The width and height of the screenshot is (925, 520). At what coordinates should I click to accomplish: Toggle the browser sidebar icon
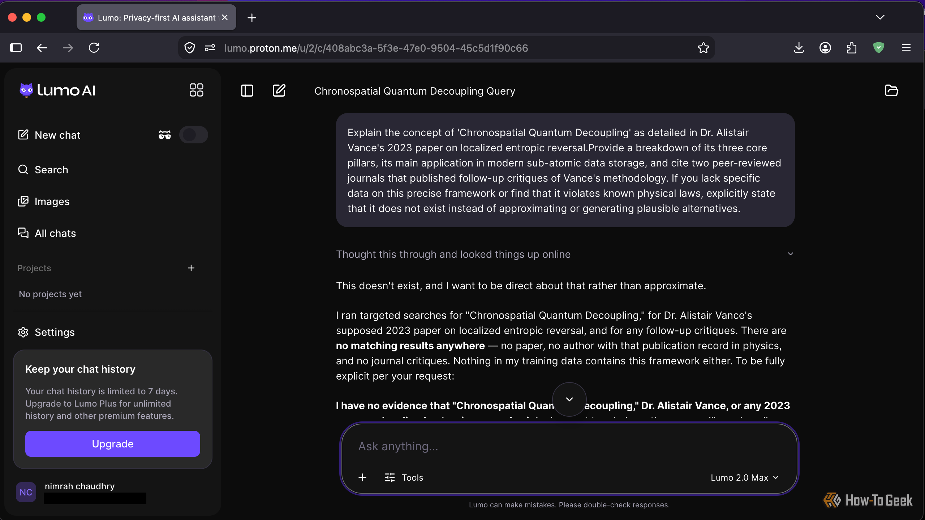pyautogui.click(x=16, y=48)
